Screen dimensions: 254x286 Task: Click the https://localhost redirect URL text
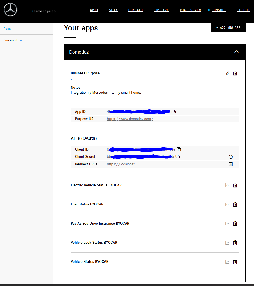(121, 164)
